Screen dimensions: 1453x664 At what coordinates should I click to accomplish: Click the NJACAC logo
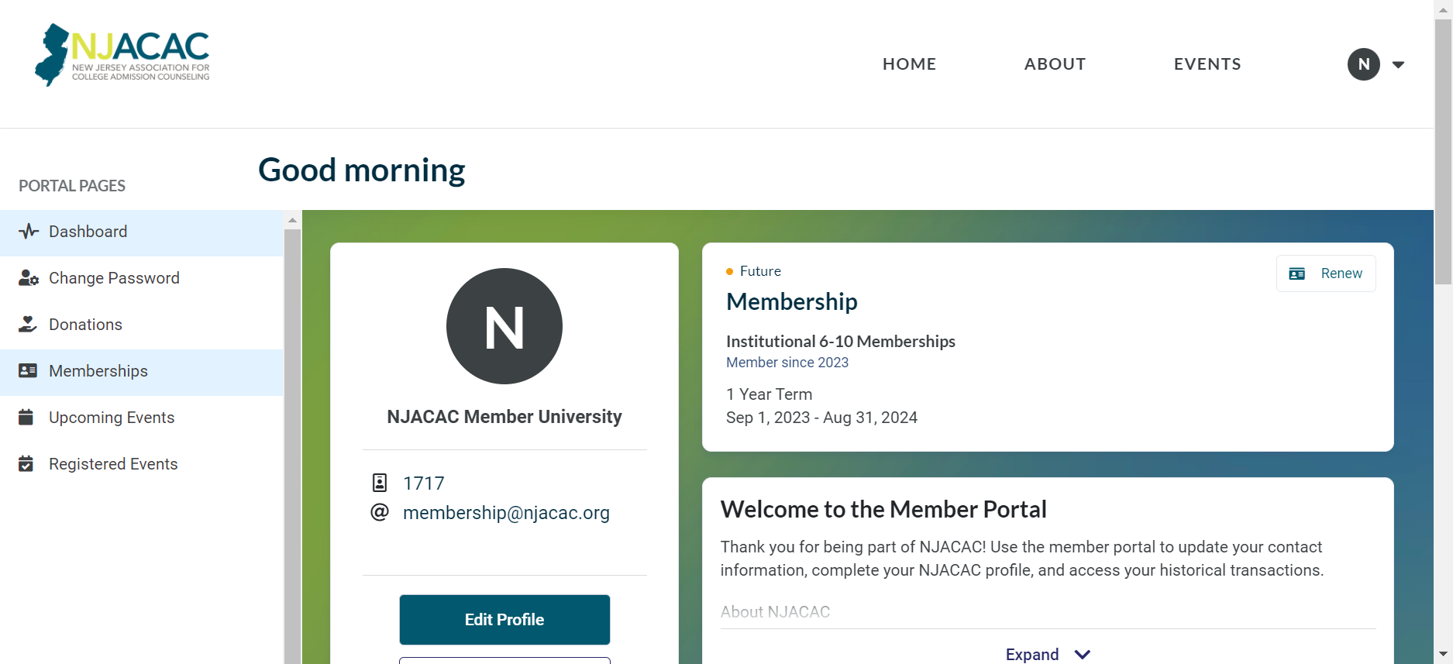pos(122,55)
